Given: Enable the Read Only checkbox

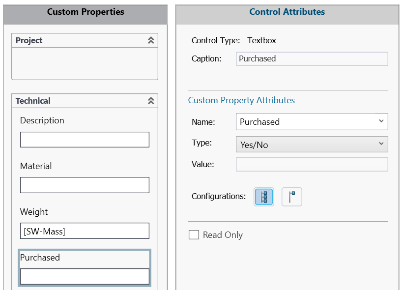Looking at the screenshot, I should tap(194, 234).
